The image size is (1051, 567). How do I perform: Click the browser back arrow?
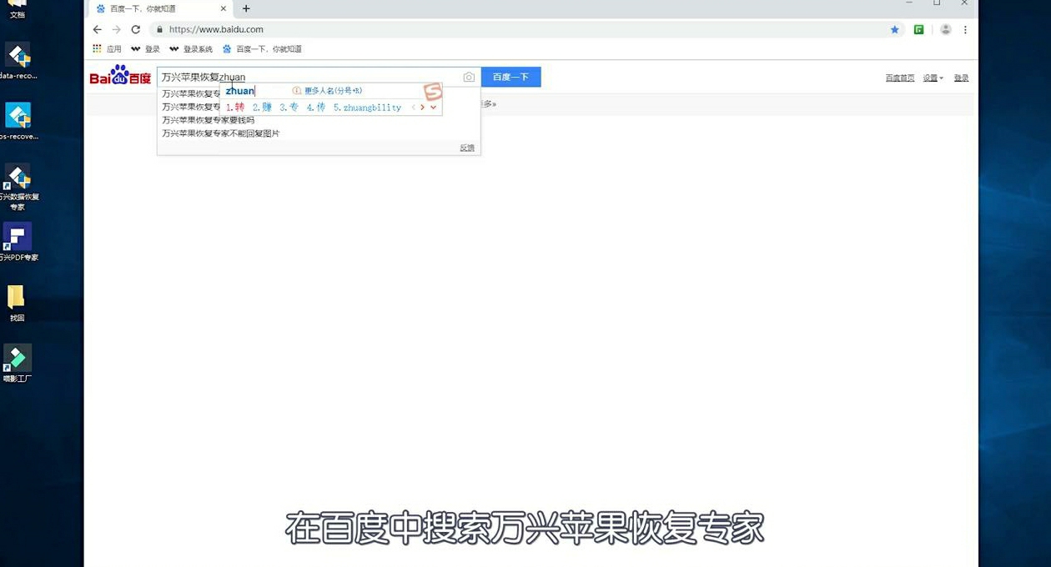pos(98,29)
